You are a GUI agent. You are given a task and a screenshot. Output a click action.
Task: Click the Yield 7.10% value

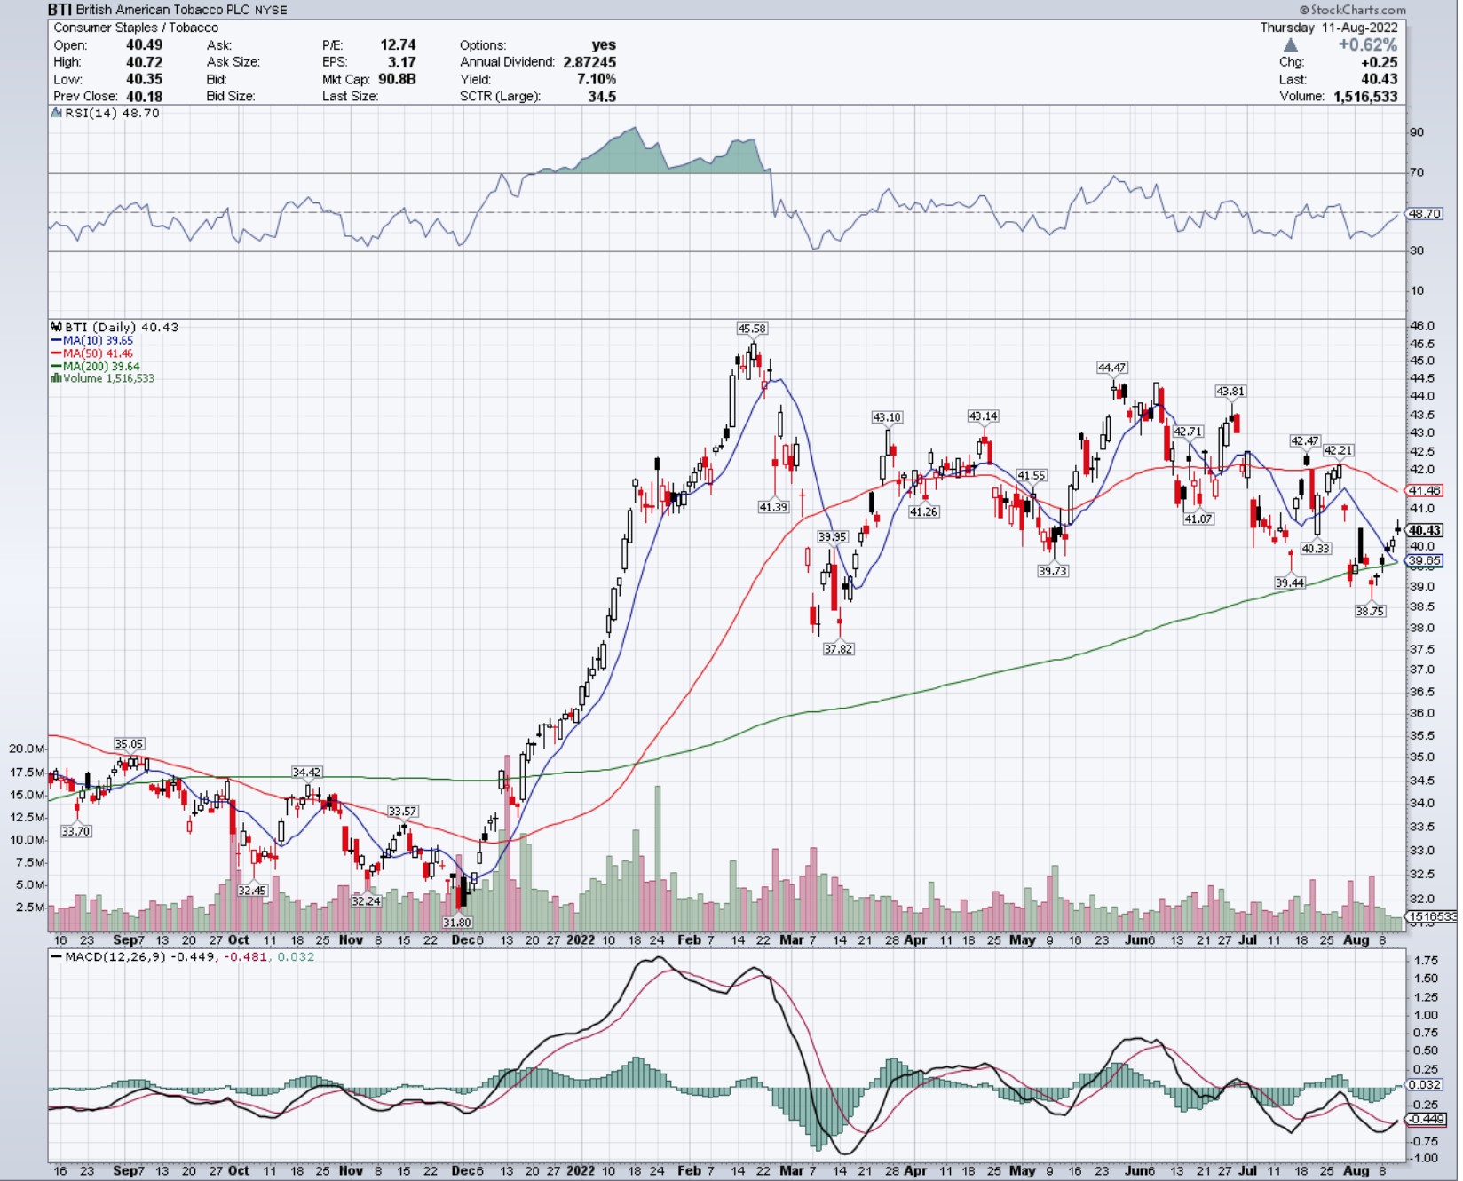point(597,79)
